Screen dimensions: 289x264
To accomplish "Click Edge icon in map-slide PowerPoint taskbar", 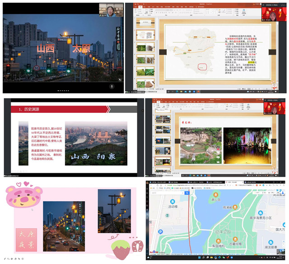I will click(x=177, y=91).
